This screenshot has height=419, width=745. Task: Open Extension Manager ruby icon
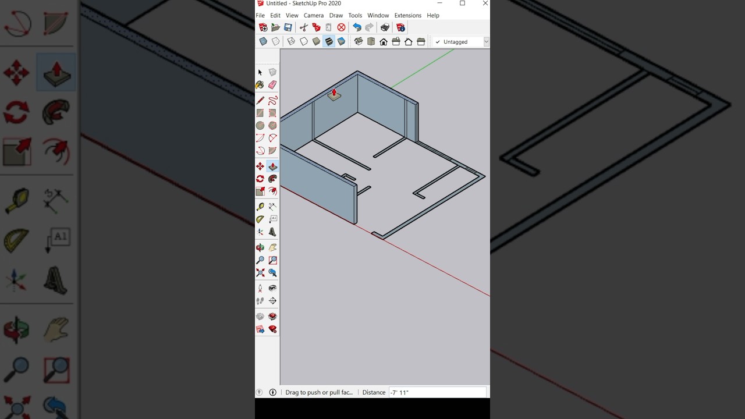(x=272, y=329)
